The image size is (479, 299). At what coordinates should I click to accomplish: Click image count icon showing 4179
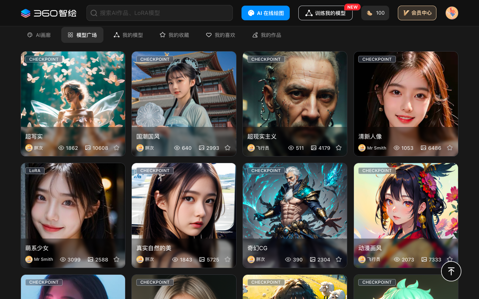314,148
